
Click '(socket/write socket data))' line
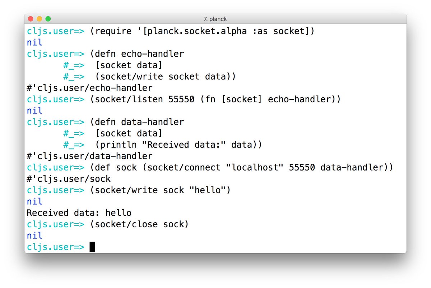[166, 76]
